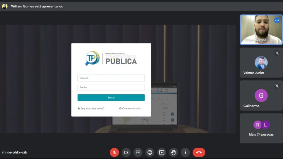This screenshot has width=283, height=159.
Task: Click the present screen icon
Action: tap(162, 152)
